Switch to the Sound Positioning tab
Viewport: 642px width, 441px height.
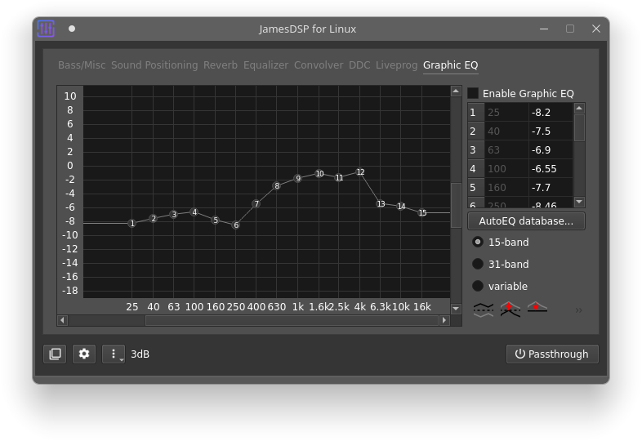tap(154, 65)
